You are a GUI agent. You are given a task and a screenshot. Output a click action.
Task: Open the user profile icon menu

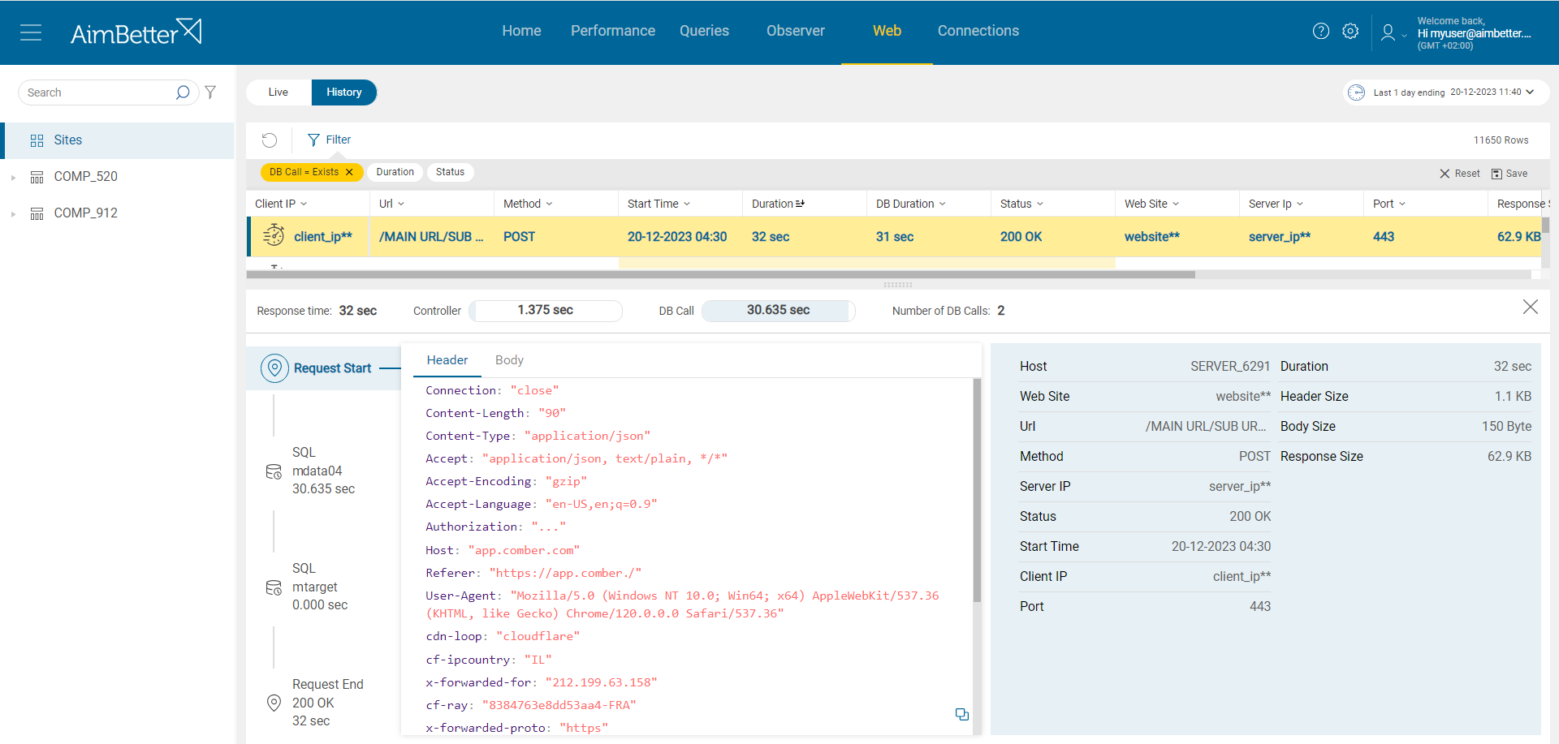click(x=1388, y=32)
